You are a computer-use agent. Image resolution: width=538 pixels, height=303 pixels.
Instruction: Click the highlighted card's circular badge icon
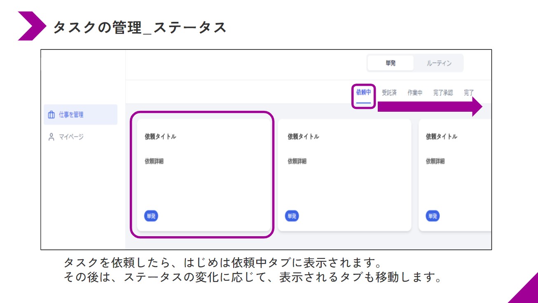151,216
